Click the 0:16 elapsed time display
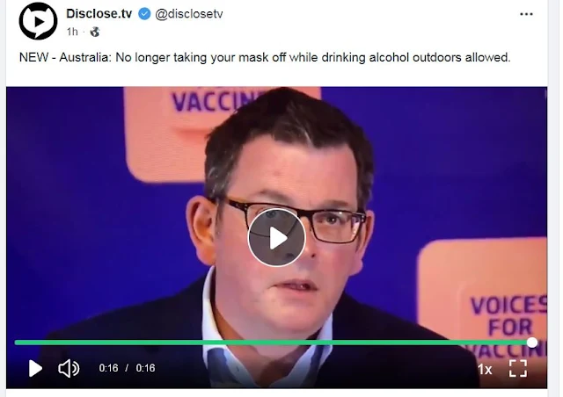563x397 pixels. coord(108,368)
